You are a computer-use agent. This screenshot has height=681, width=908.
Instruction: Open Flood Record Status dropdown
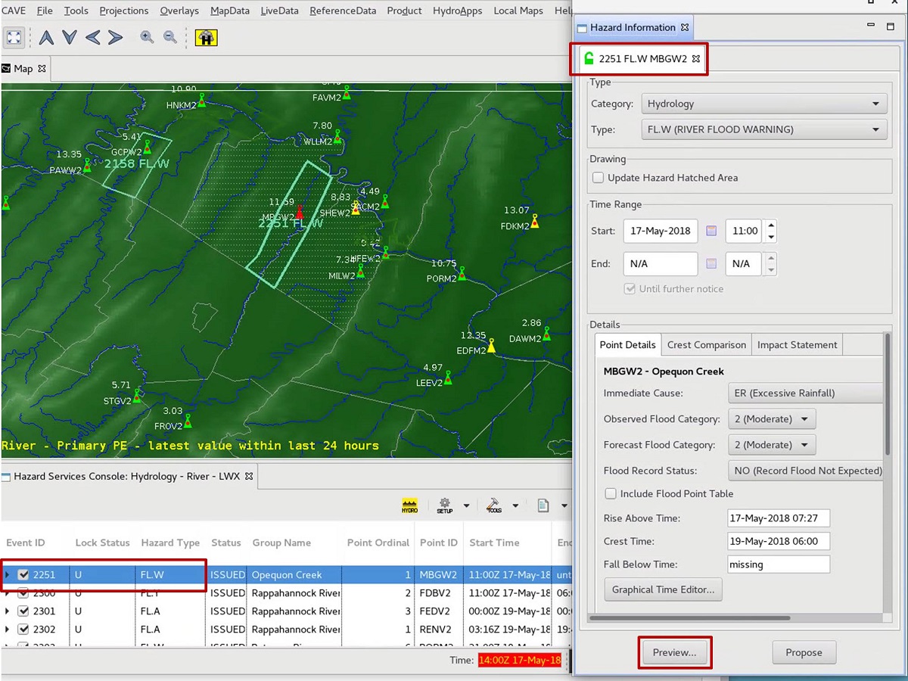point(805,471)
